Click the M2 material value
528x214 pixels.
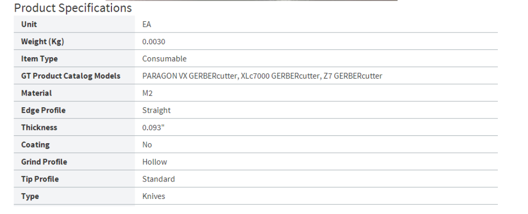(147, 93)
